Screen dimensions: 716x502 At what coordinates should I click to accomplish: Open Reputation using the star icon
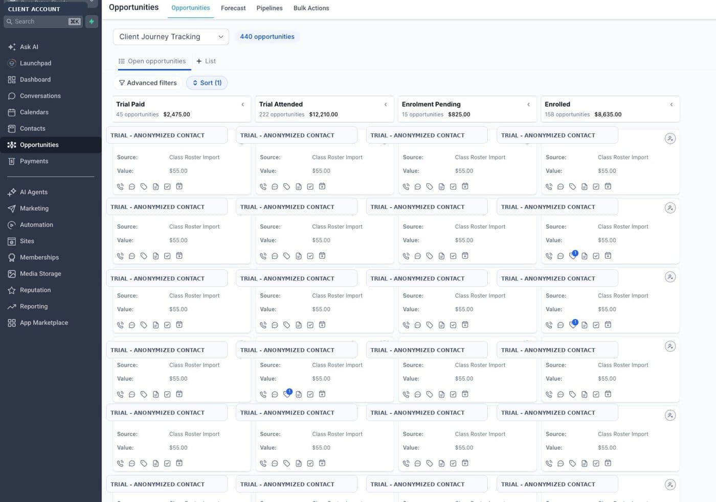click(12, 290)
